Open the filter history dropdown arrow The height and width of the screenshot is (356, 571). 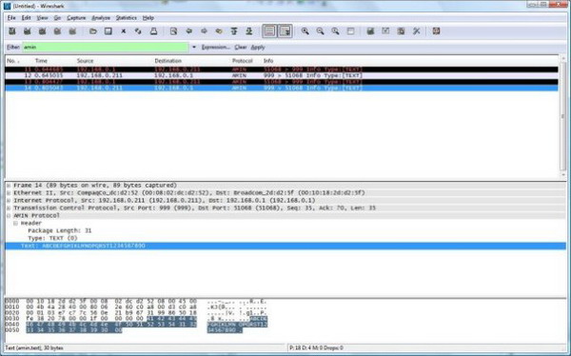pyautogui.click(x=194, y=47)
